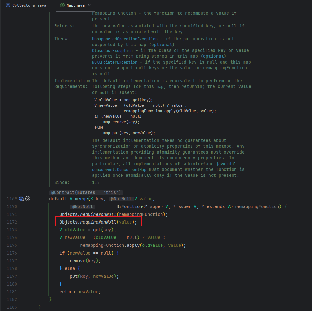Switch to the Collectors.java tab
Screen dimensions: 312x311
click(x=29, y=5)
